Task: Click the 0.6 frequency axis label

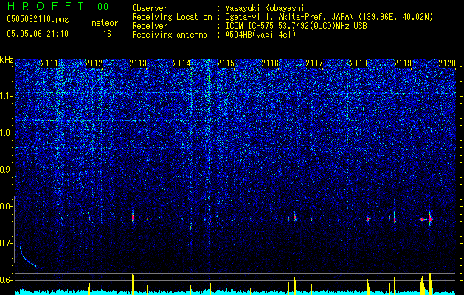Action: tap(7, 280)
